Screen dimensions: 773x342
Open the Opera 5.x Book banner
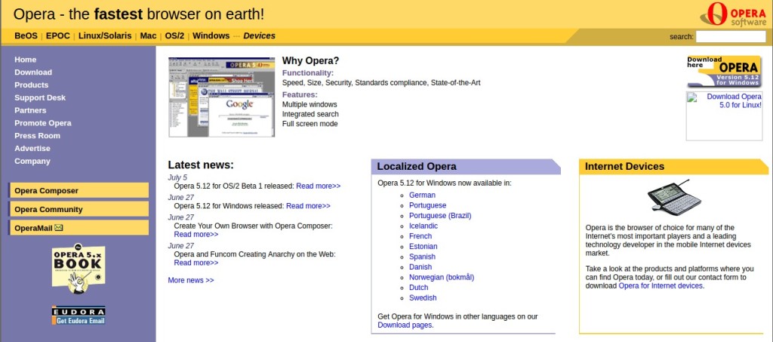click(79, 269)
